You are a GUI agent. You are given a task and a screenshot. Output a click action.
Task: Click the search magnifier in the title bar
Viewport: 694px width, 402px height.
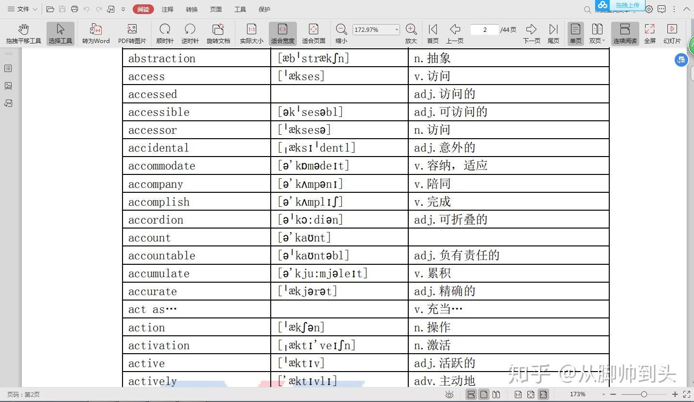click(587, 10)
